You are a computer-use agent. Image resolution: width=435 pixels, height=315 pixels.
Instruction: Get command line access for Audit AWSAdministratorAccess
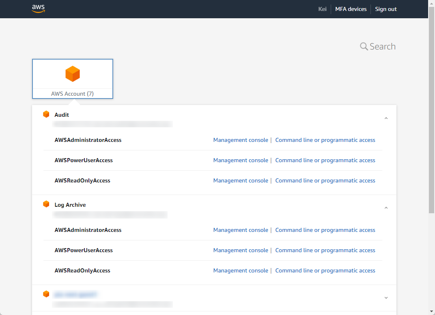325,140
